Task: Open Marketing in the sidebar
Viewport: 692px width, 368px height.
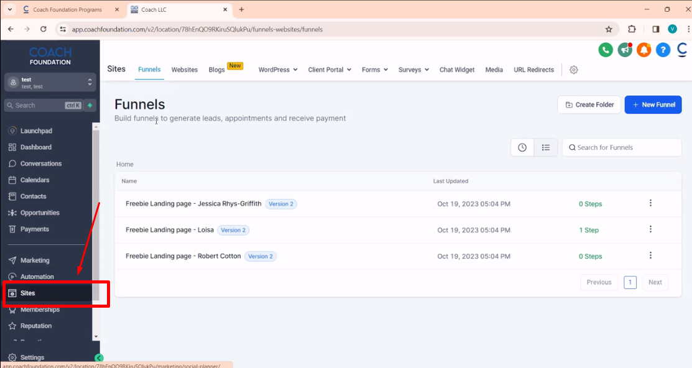Action: pos(29,260)
